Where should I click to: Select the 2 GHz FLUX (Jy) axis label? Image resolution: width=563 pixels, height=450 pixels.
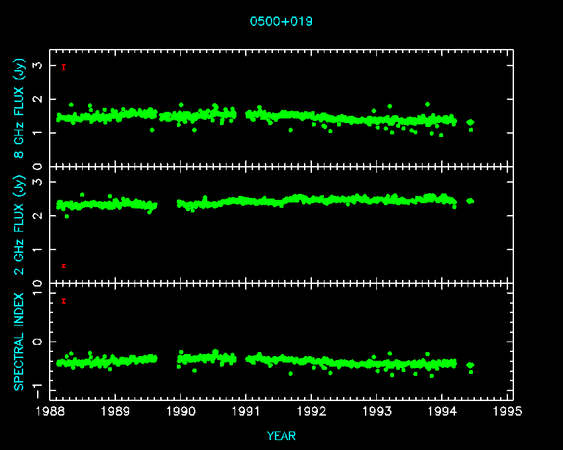click(x=20, y=225)
